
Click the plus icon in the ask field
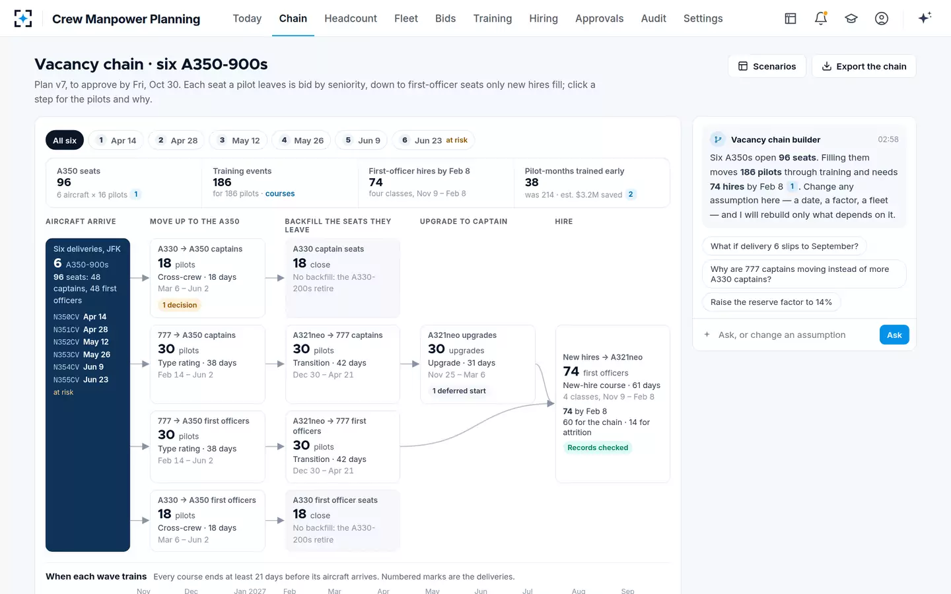point(707,335)
